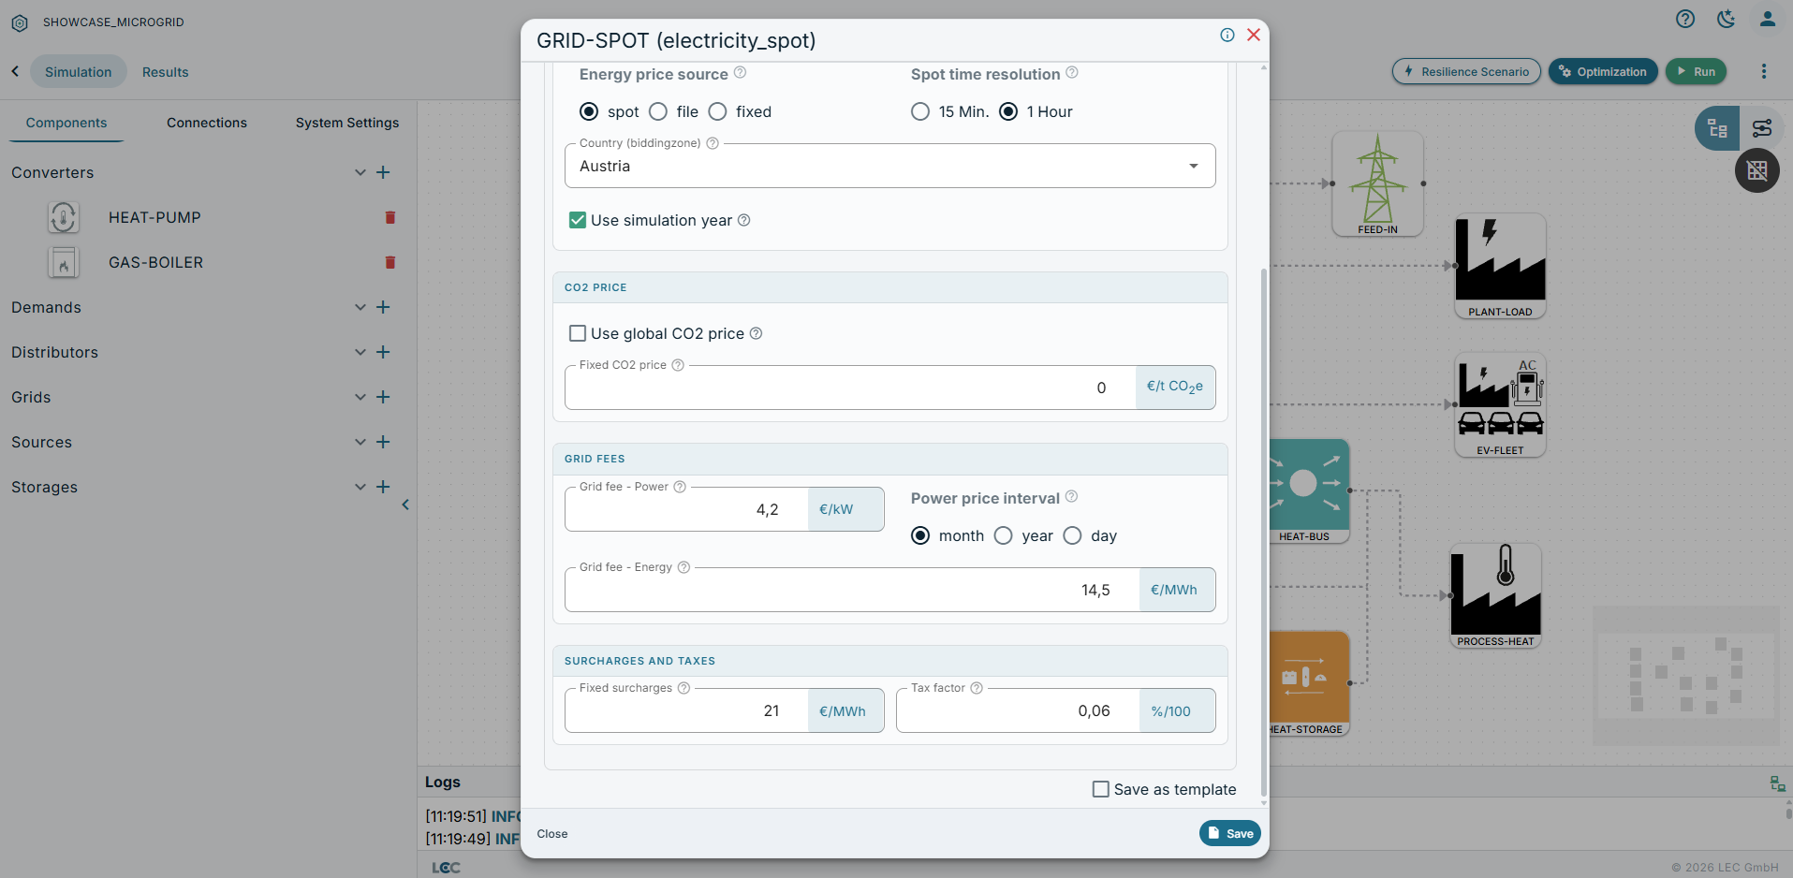This screenshot has width=1793, height=878.
Task: Delete the HEAT-PUMP converter
Action: (390, 217)
